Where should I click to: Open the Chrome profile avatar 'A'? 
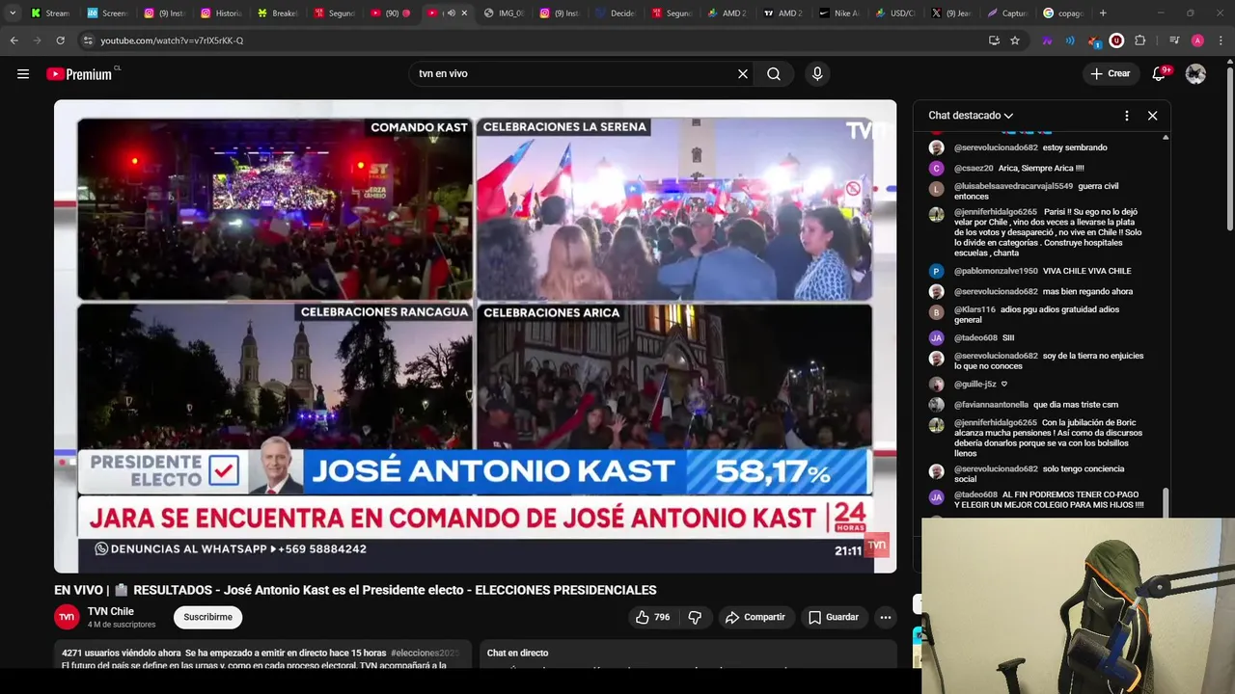(1197, 40)
